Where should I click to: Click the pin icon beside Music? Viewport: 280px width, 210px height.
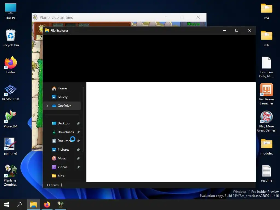pos(78,158)
